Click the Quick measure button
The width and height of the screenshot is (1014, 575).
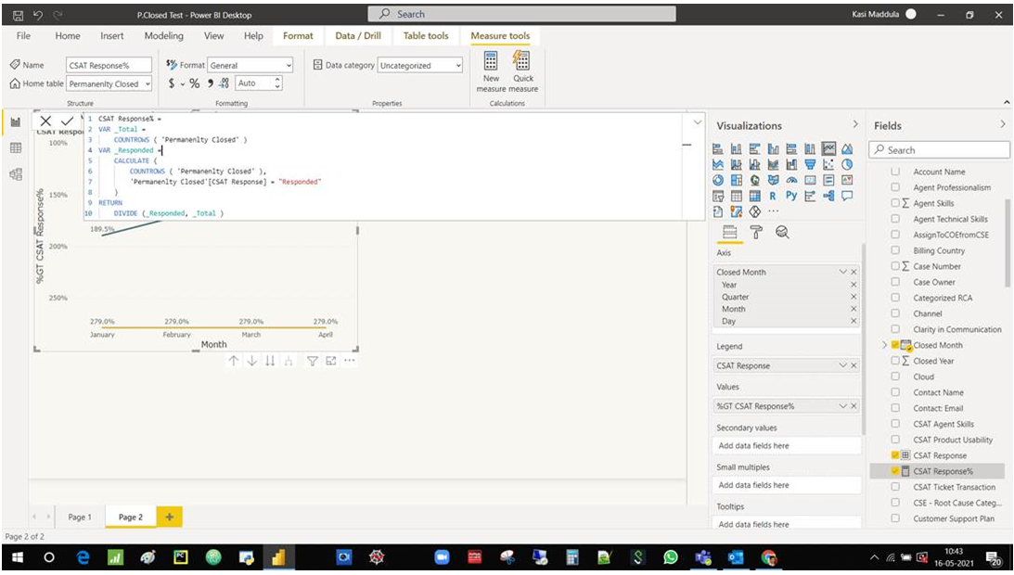click(x=523, y=71)
